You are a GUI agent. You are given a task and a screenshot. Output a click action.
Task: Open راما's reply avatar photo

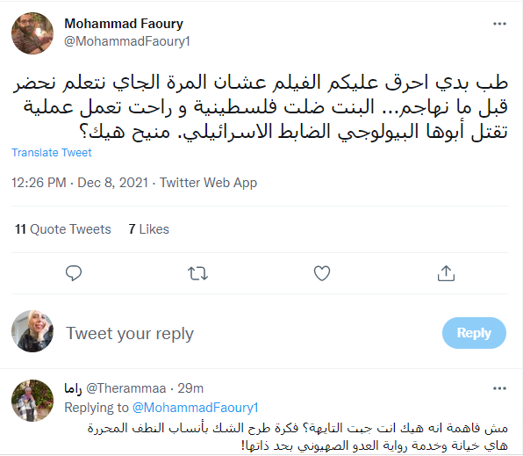tap(32, 401)
